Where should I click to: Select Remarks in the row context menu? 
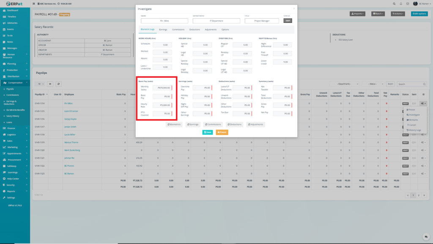tap(414, 120)
